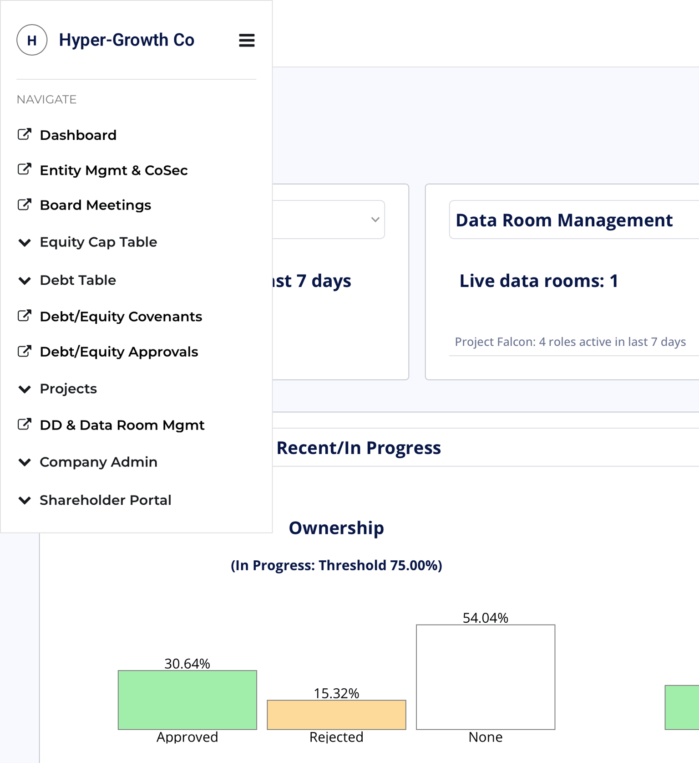Screen dimensions: 699x763
Task: Click the external-link icon beside Board Meetings
Action: [25, 205]
